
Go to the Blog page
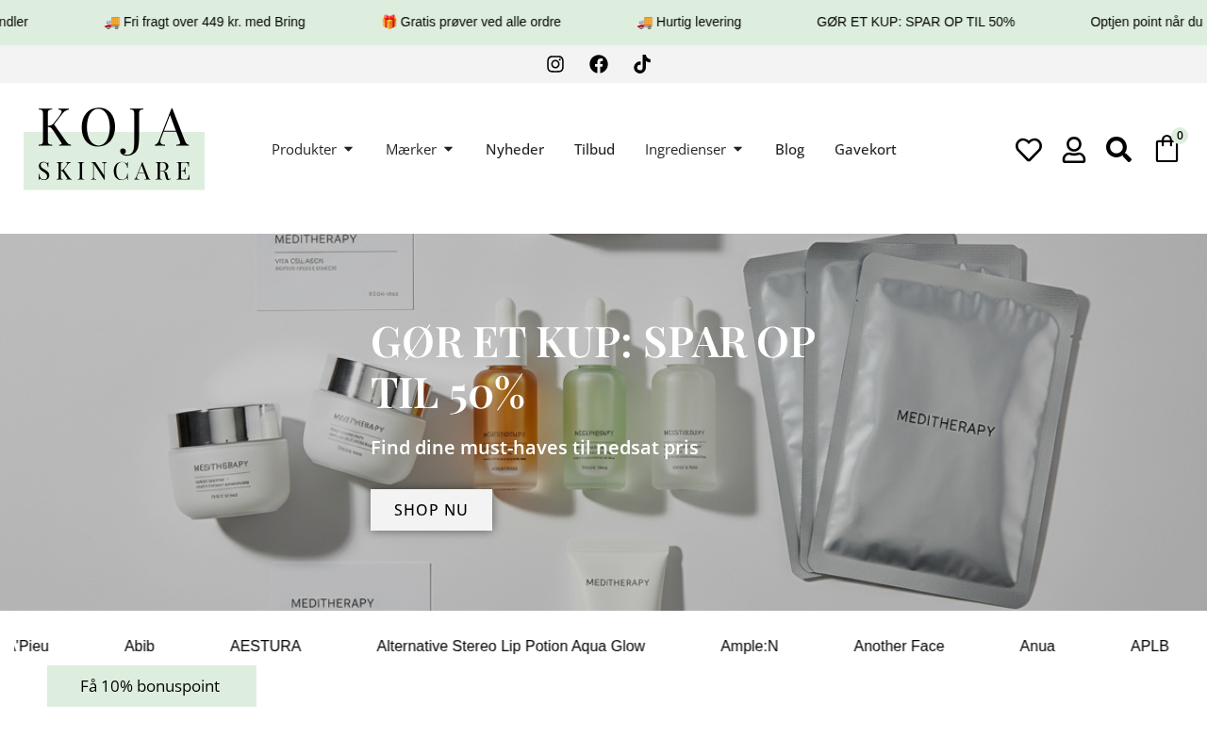pos(789,149)
